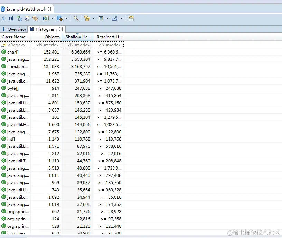
Task: Run expert system reports icon
Action: tap(46, 18)
